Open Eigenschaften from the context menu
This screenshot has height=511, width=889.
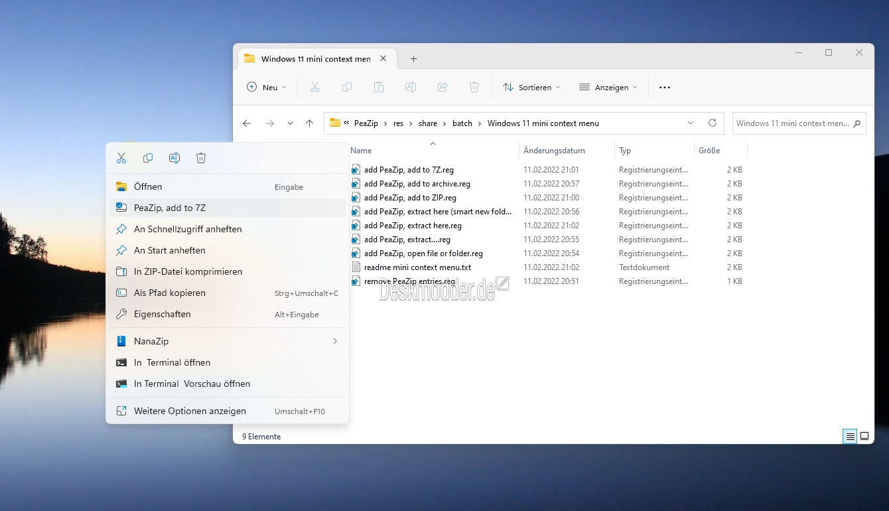point(227,314)
